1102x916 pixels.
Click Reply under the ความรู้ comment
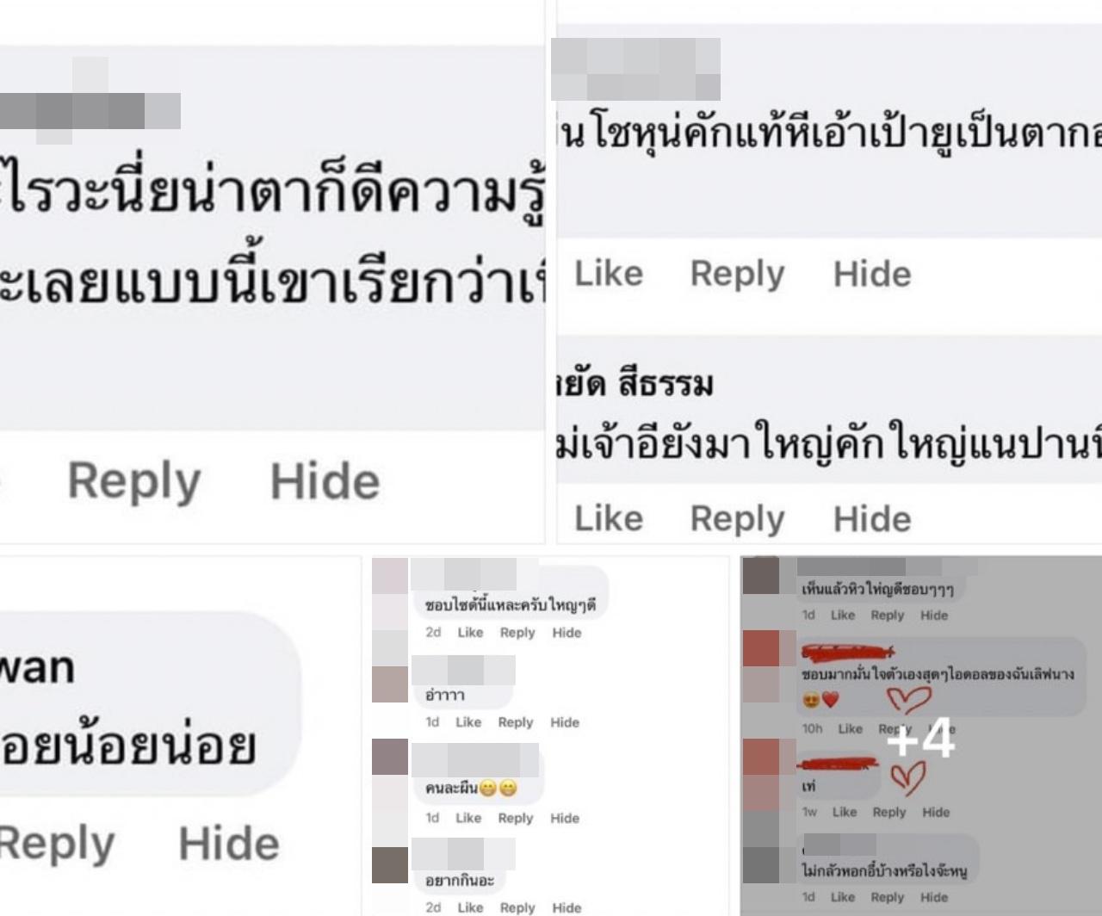pyautogui.click(x=134, y=480)
